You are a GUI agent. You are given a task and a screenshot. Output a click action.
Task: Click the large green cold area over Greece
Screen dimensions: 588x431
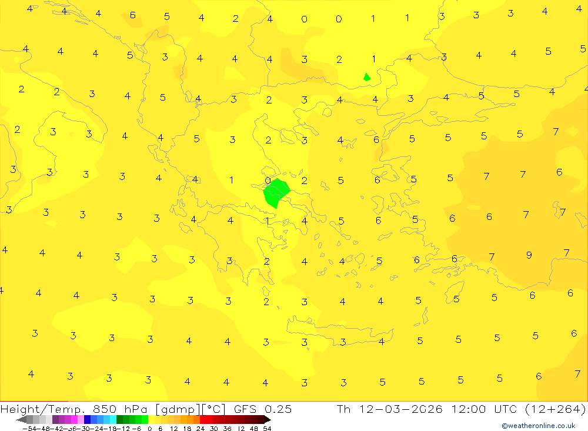(x=276, y=193)
